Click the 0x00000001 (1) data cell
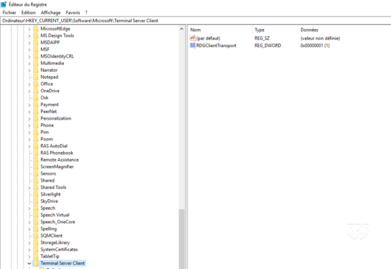Screen dimensions: 391x269 (315, 46)
